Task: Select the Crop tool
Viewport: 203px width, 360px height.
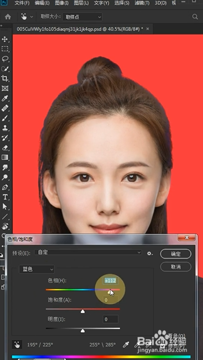Action: 5,79
